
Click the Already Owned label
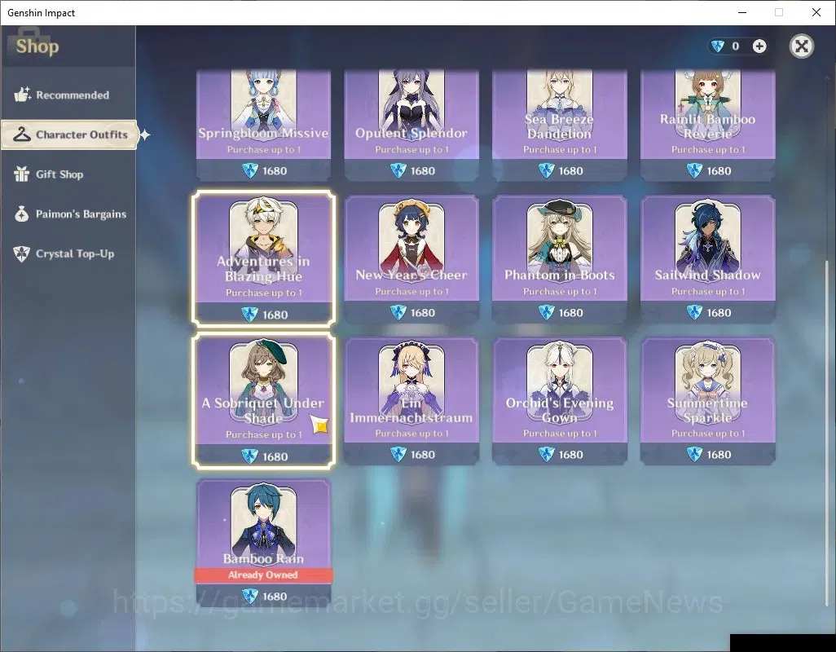point(263,575)
